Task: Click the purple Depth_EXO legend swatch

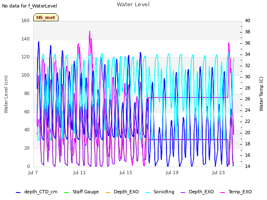Action: click(183, 192)
